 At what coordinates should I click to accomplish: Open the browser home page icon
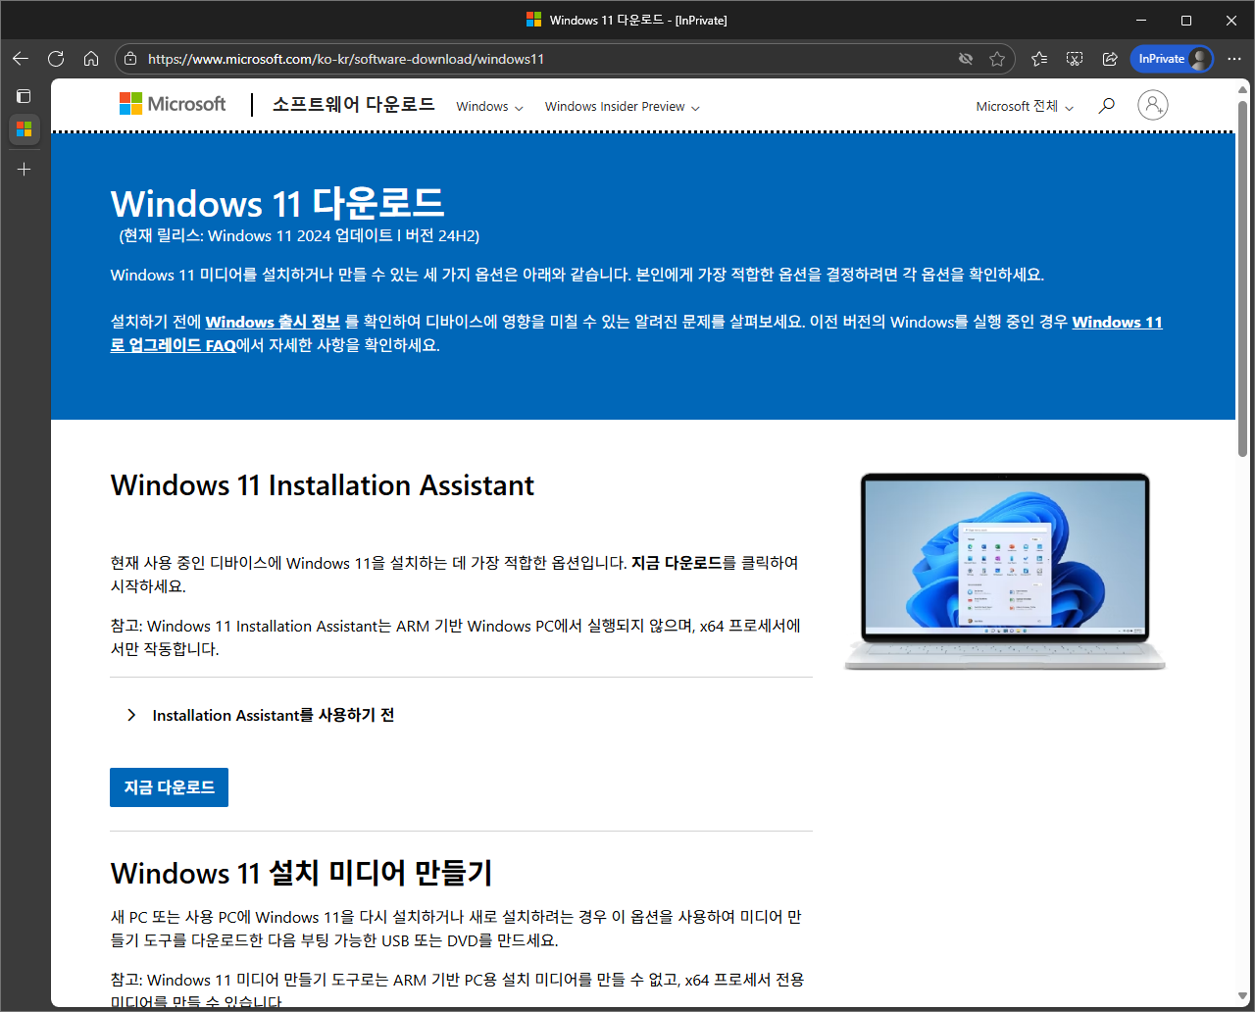(91, 59)
